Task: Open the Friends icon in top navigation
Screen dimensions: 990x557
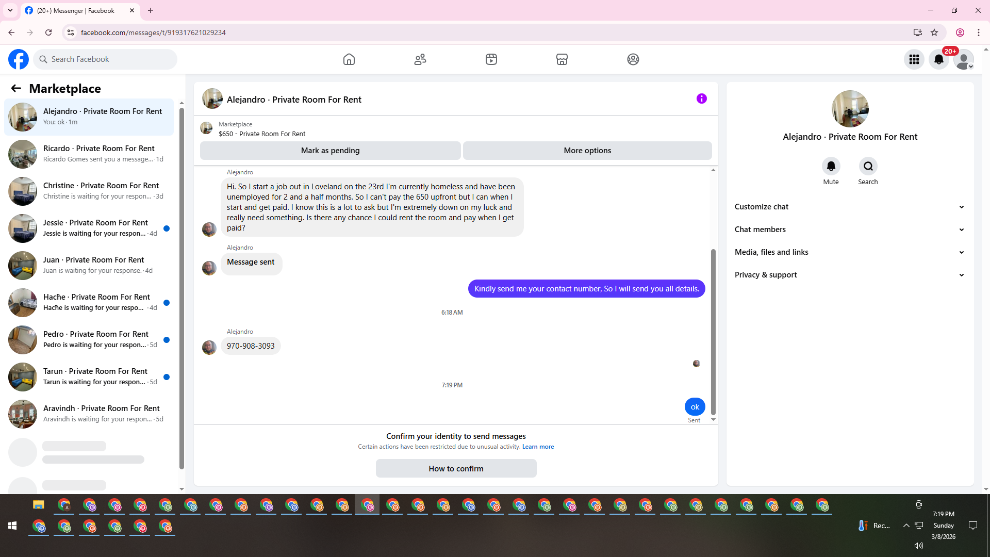Action: (420, 59)
